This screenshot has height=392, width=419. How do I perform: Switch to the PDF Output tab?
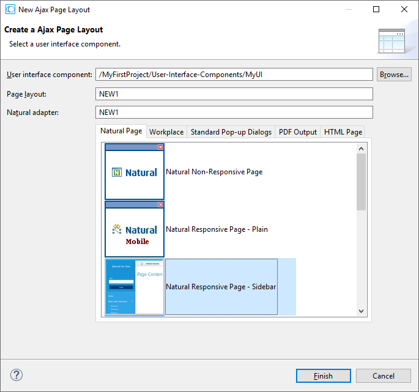pos(298,132)
